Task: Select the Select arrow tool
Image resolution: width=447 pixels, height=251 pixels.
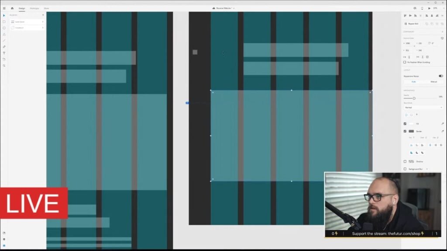Action: click(x=4, y=15)
